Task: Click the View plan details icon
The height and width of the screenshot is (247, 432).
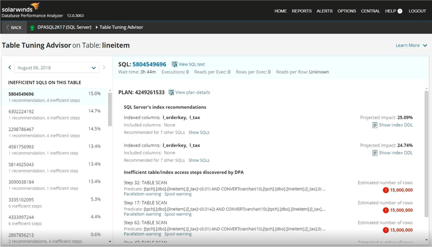Action: (171, 92)
